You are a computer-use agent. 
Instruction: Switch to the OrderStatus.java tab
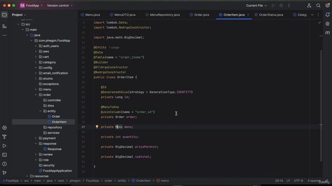269,15
